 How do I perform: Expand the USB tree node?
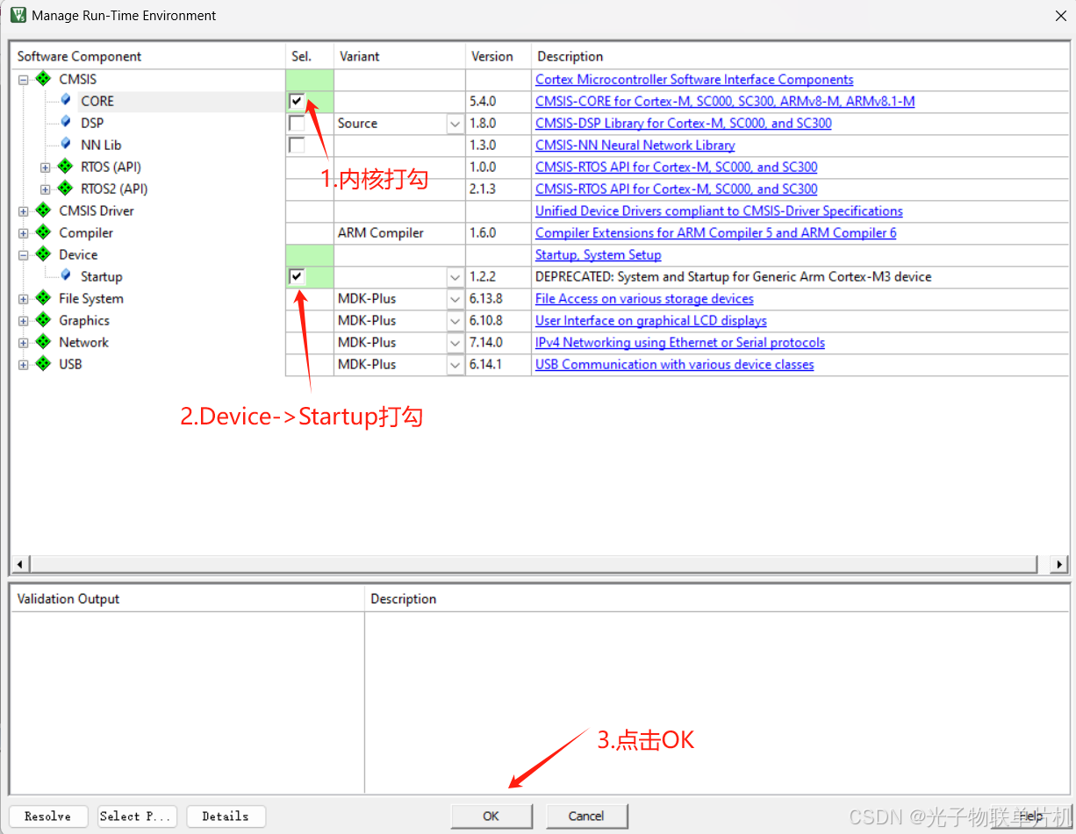pos(24,365)
